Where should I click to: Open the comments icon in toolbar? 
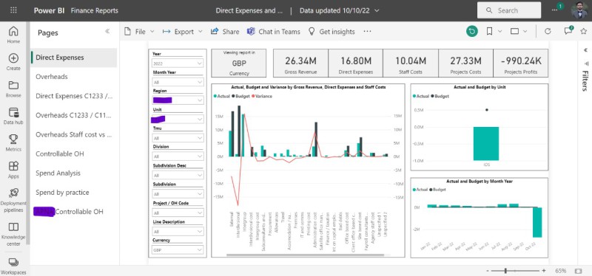pyautogui.click(x=568, y=31)
